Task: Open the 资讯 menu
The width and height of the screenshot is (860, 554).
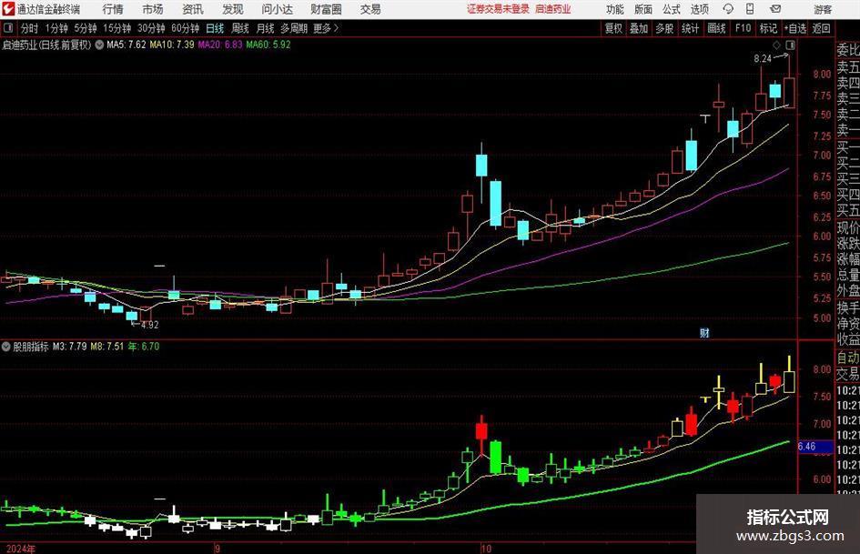Action: coord(193,9)
